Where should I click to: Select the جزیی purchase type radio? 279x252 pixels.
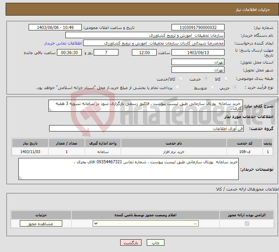(235, 87)
